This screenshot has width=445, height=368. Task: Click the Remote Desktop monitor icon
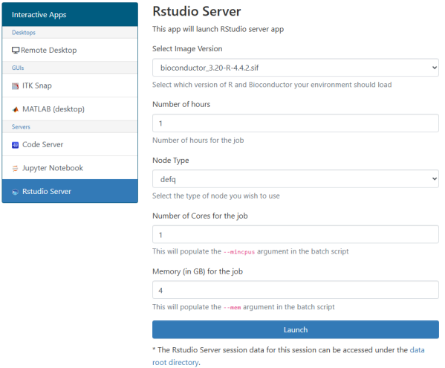16,51
